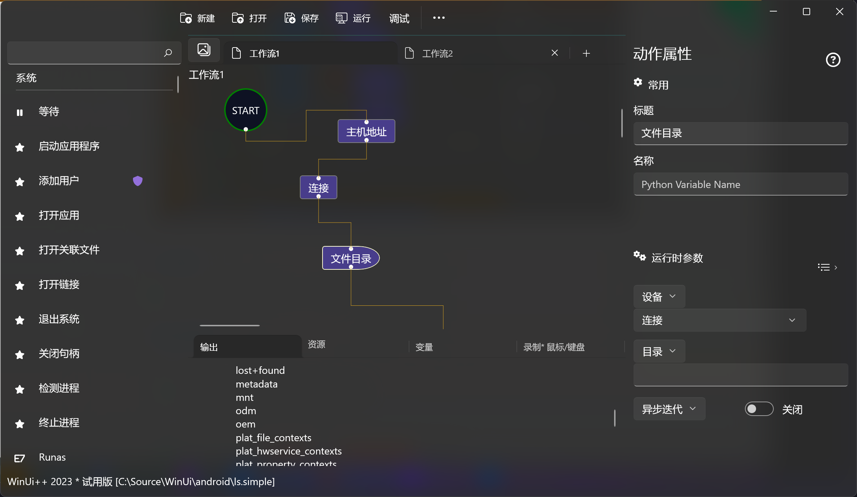Close the 工作流2 tab
The width and height of the screenshot is (857, 497).
555,53
